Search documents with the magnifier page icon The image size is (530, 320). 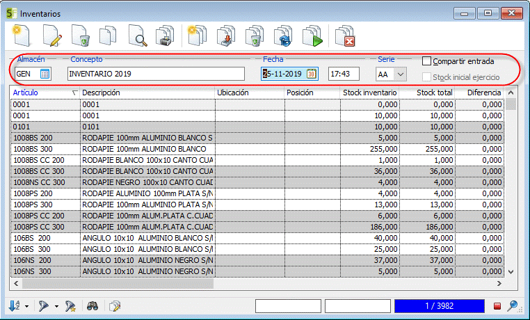tap(138, 35)
